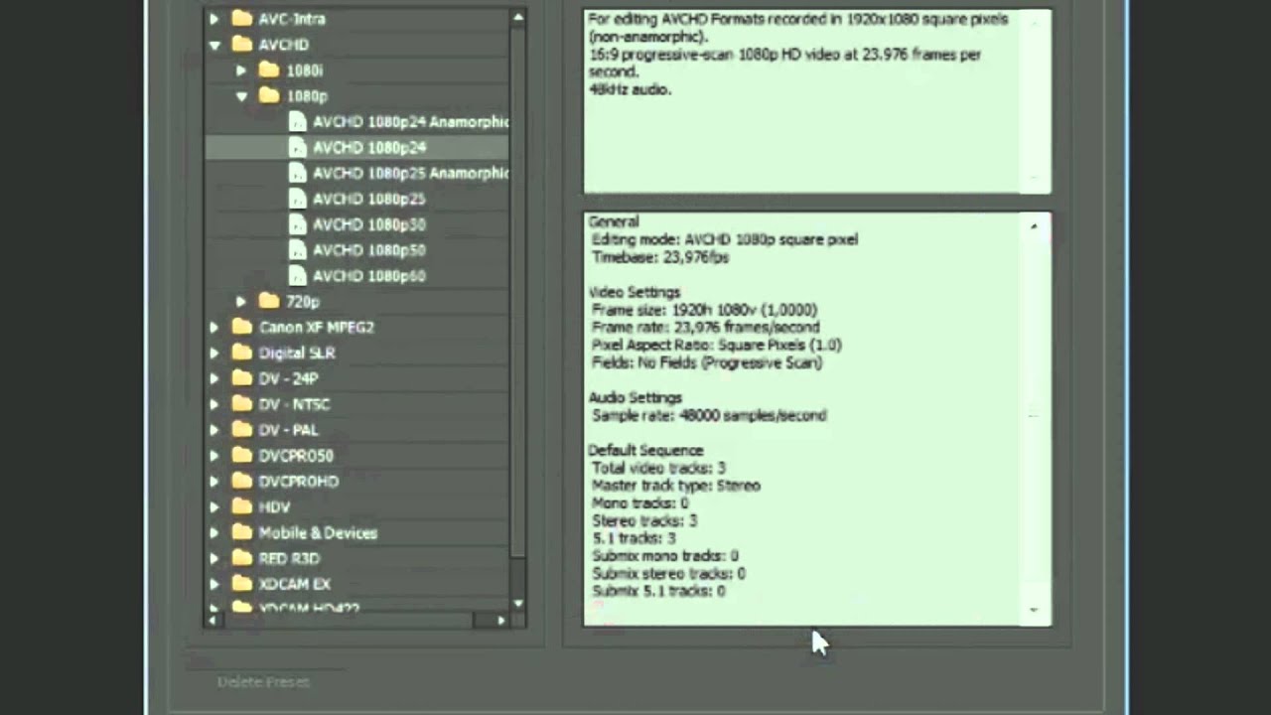Click AVCHD 1080p25 Anamorphic preset file icon
The height and width of the screenshot is (715, 1271).
tap(297, 173)
